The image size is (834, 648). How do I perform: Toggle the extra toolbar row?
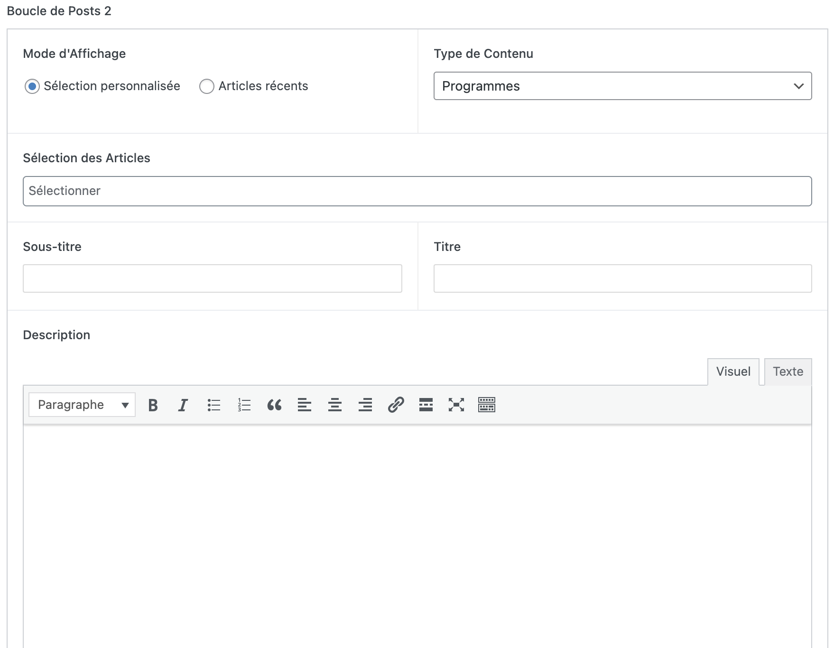click(487, 405)
